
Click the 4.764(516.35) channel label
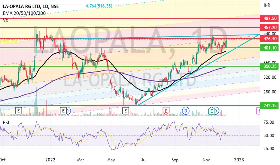[x=99, y=6]
